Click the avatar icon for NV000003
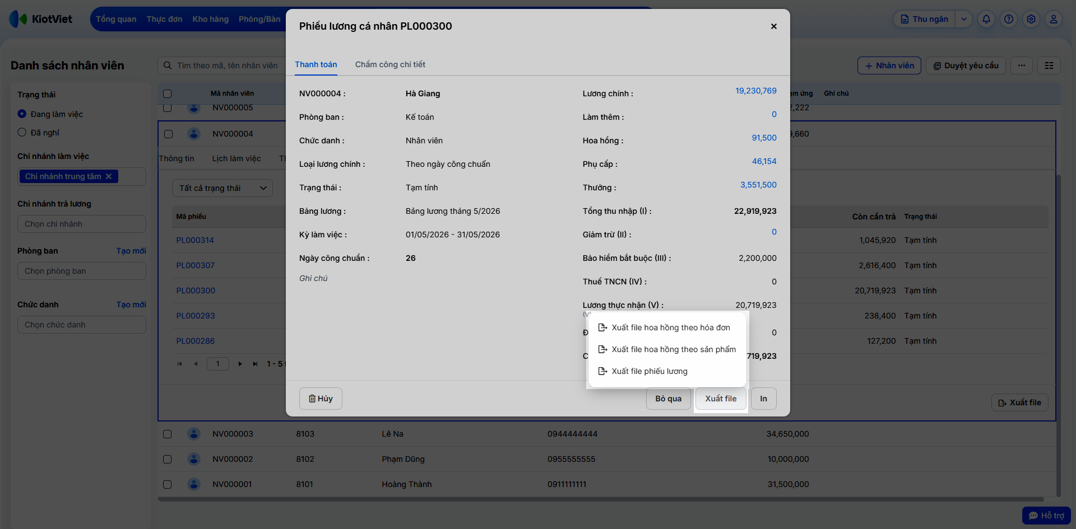Screen dimensions: 1076x529 194,434
